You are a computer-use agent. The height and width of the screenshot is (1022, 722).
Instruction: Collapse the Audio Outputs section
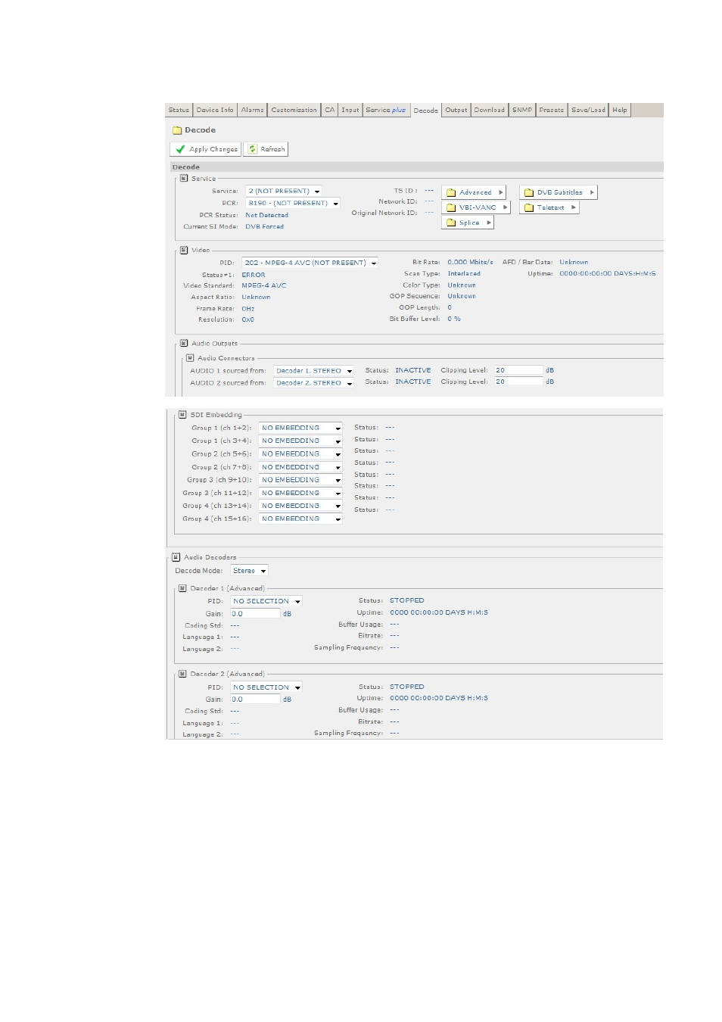pos(184,343)
